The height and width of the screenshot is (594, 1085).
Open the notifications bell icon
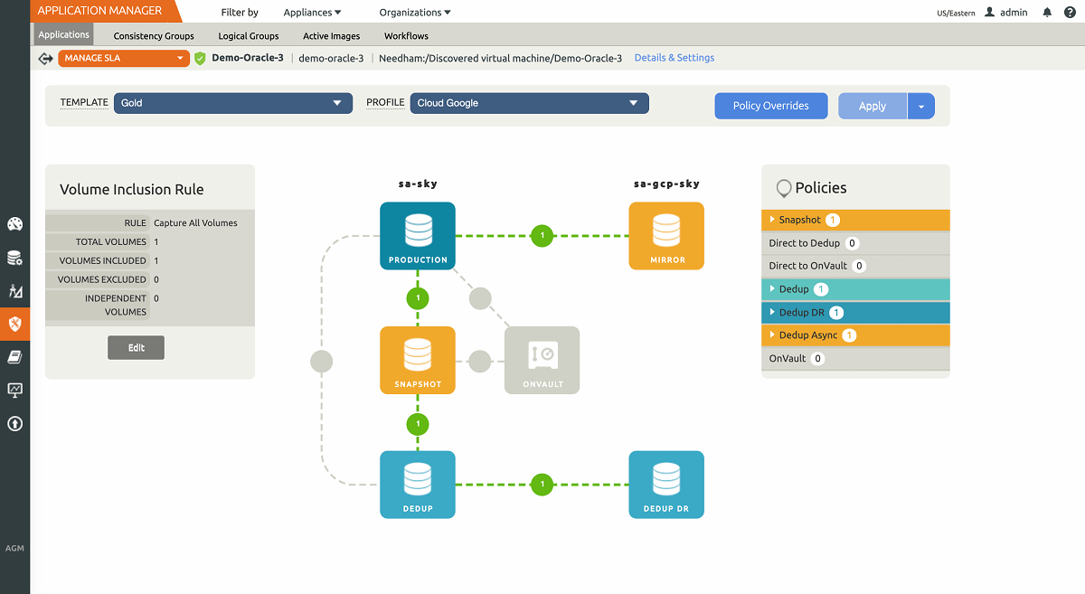pos(1046,12)
